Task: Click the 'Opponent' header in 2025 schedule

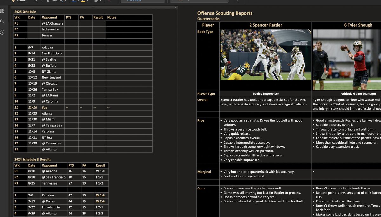Action: 50,17
